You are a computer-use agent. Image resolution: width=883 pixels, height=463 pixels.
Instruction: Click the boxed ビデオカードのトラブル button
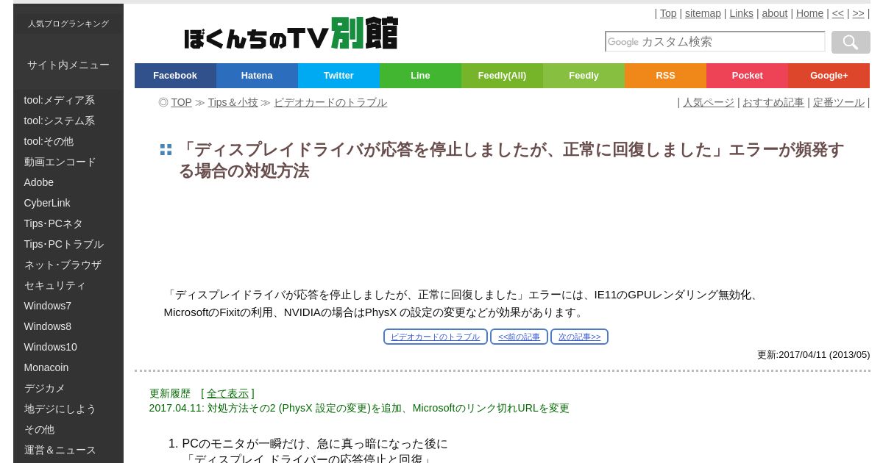click(x=436, y=337)
